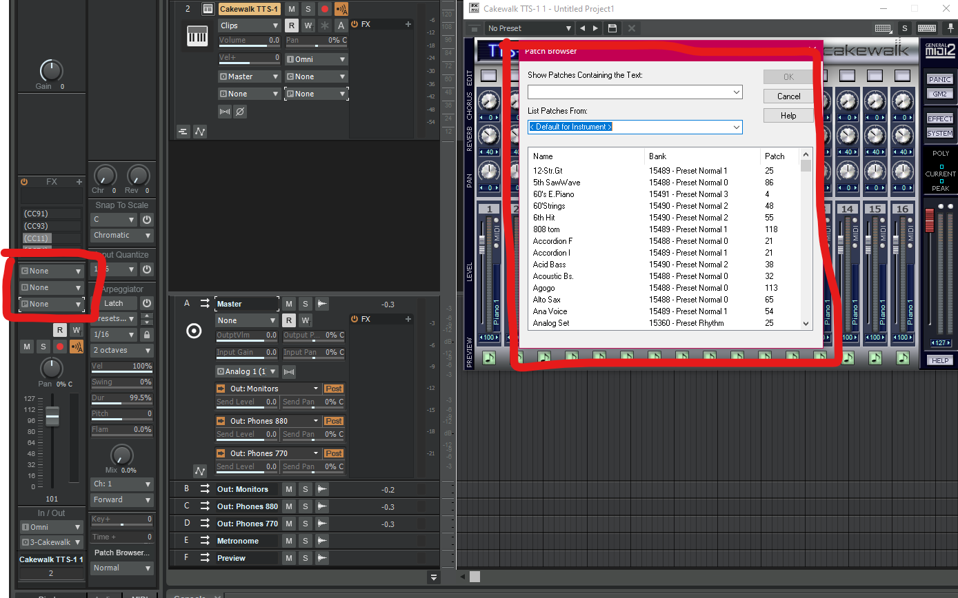Click the Master bus waveform preview icon

pos(322,304)
